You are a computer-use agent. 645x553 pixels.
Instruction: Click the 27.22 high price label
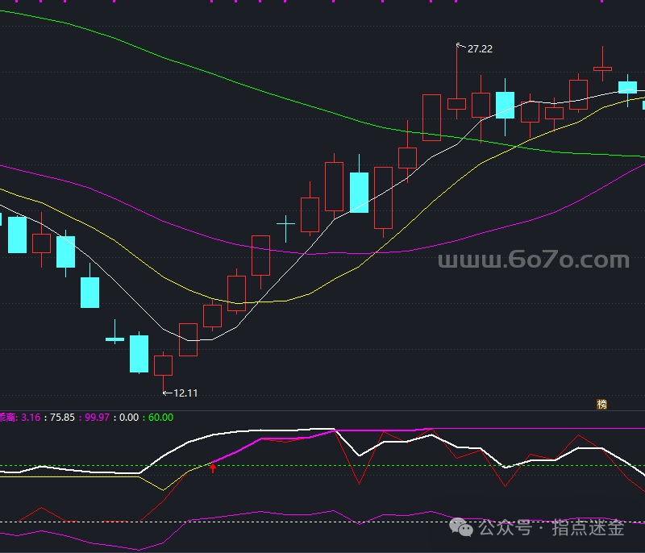(x=480, y=49)
